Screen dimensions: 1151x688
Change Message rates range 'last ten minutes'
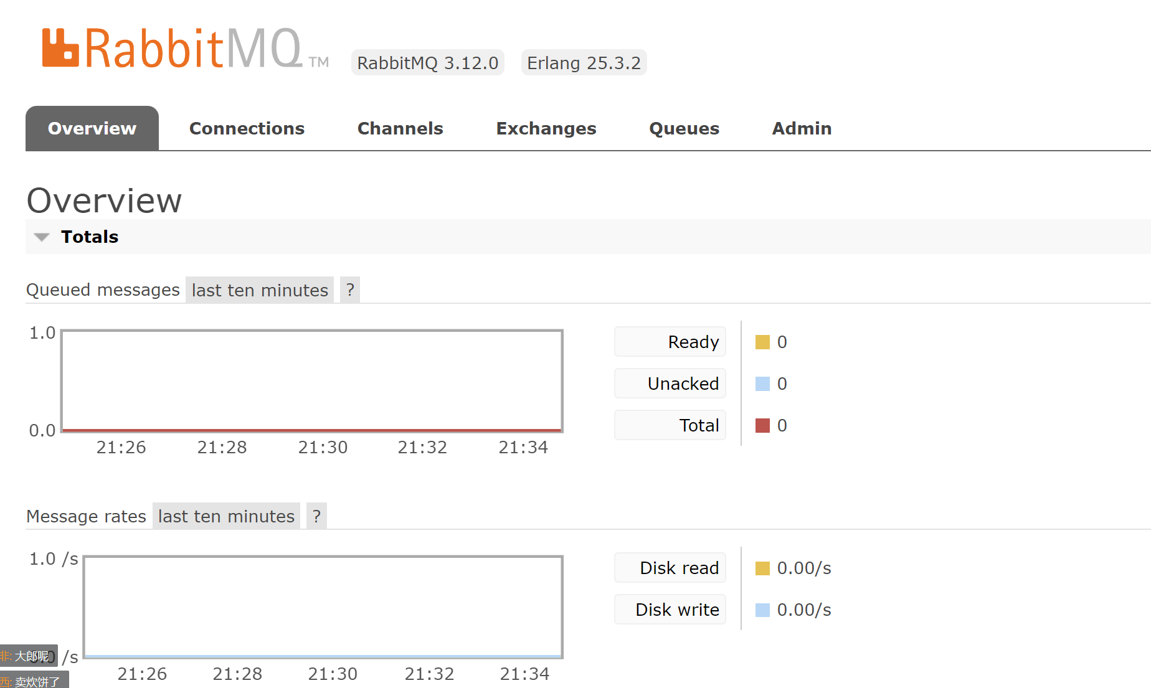click(x=226, y=516)
